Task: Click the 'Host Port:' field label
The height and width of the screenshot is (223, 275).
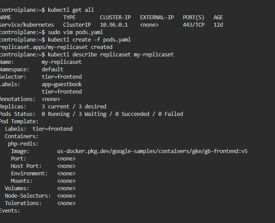Action: (26, 166)
